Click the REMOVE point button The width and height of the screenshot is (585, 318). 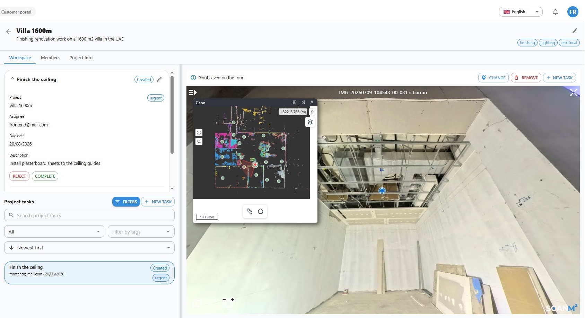(526, 78)
